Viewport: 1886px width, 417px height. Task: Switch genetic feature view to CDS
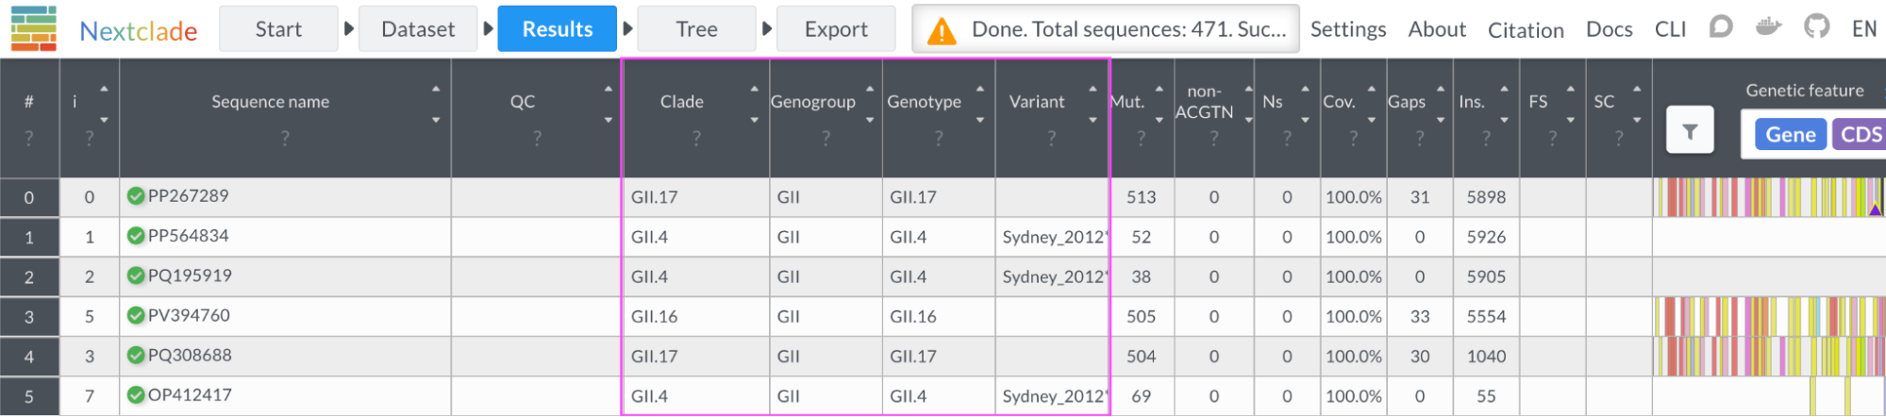pos(1860,135)
